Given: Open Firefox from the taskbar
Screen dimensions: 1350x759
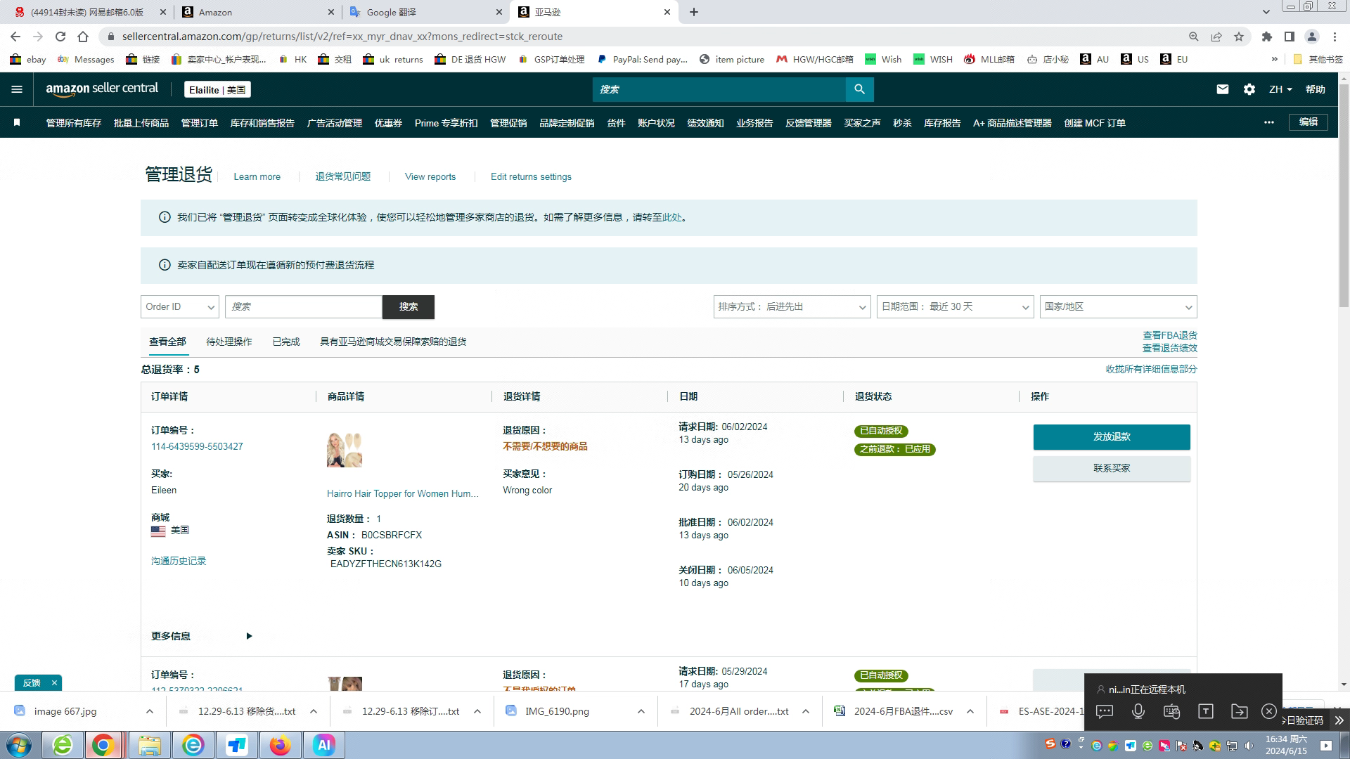Looking at the screenshot, I should [280, 745].
